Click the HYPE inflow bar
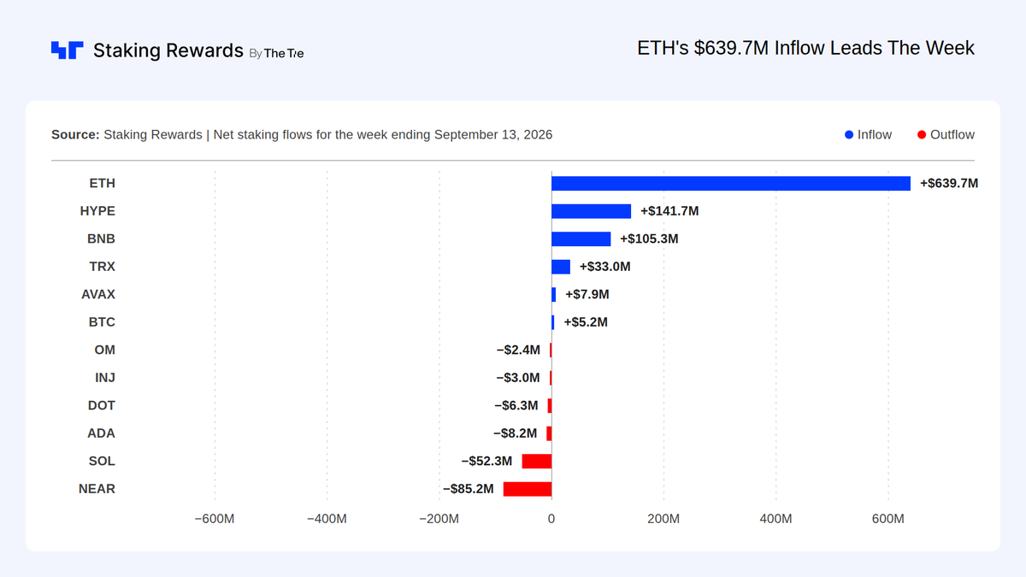 pyautogui.click(x=591, y=211)
